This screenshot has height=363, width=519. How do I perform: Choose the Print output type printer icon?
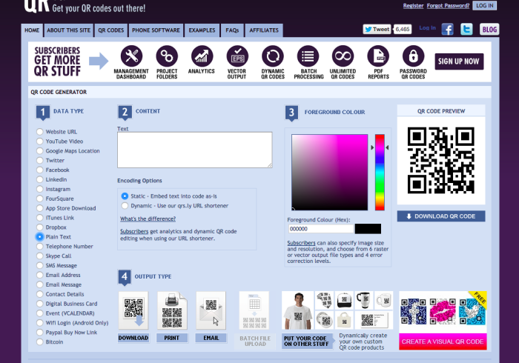click(172, 310)
